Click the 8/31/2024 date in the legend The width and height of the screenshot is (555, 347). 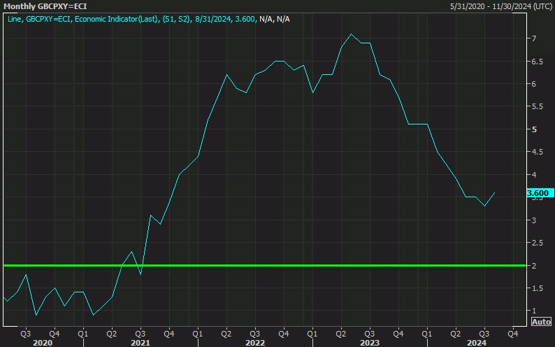[212, 19]
